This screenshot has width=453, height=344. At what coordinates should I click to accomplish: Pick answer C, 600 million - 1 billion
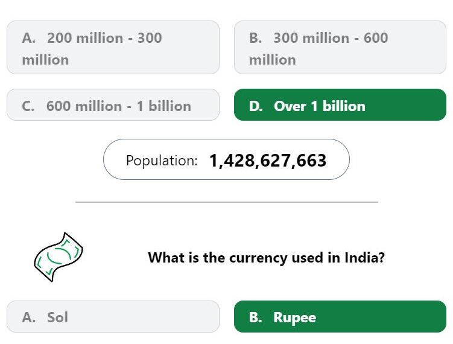(x=113, y=105)
